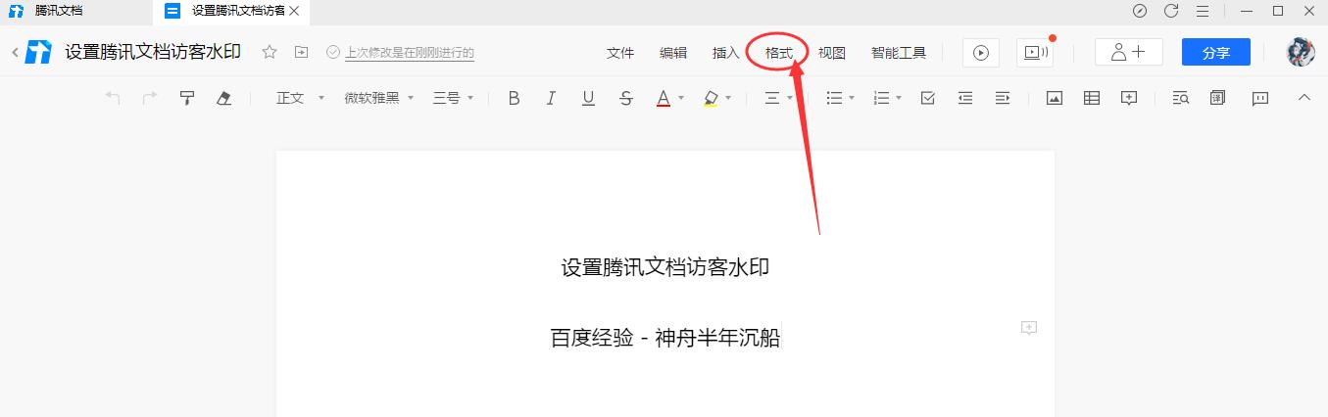Image resolution: width=1328 pixels, height=417 pixels.
Task: Open the 智能工具 menu
Action: tap(899, 53)
